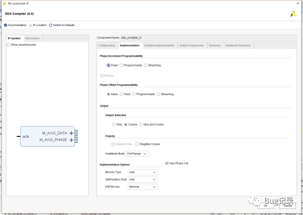Choose Sine and Cosine output selection
The width and height of the screenshot is (303, 215).
tap(141, 125)
